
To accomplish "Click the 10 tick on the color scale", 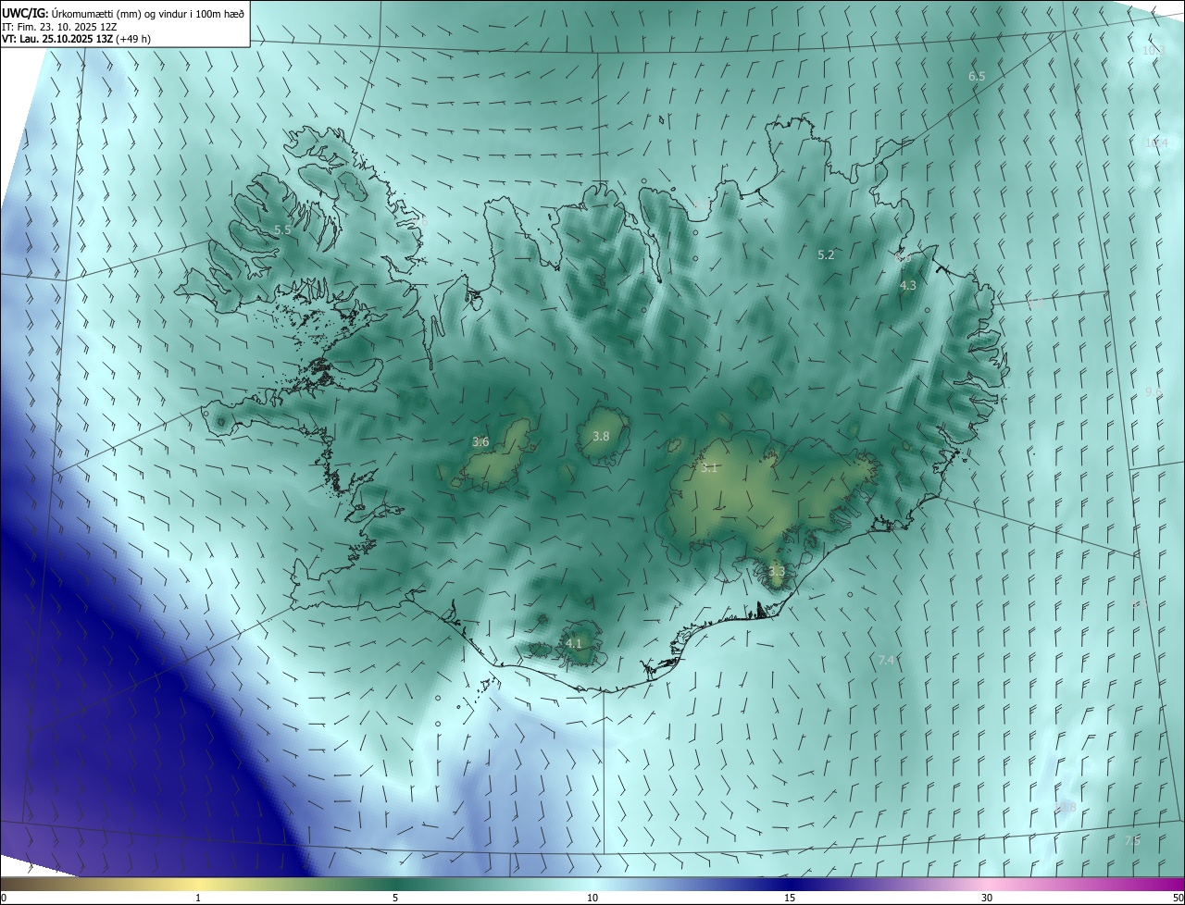I will [x=592, y=898].
